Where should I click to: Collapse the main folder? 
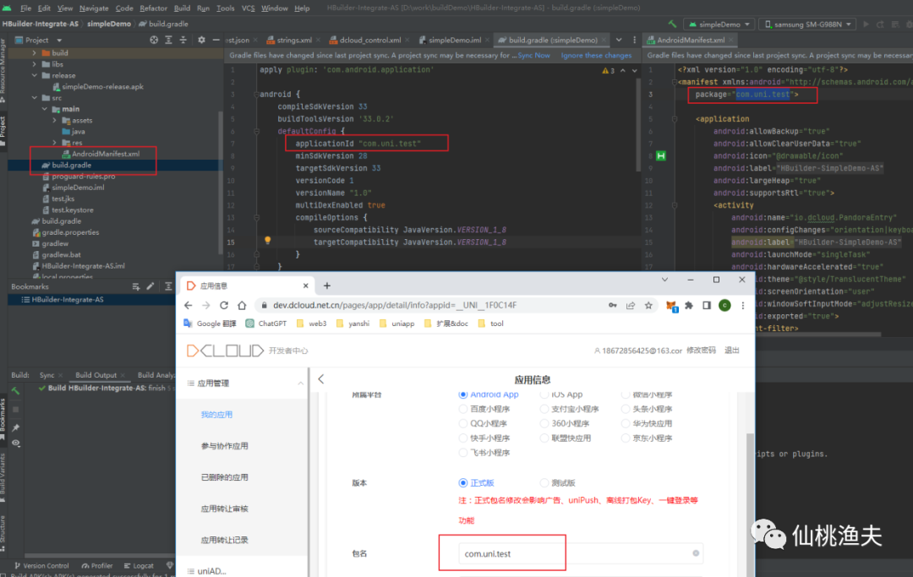pyautogui.click(x=44, y=109)
